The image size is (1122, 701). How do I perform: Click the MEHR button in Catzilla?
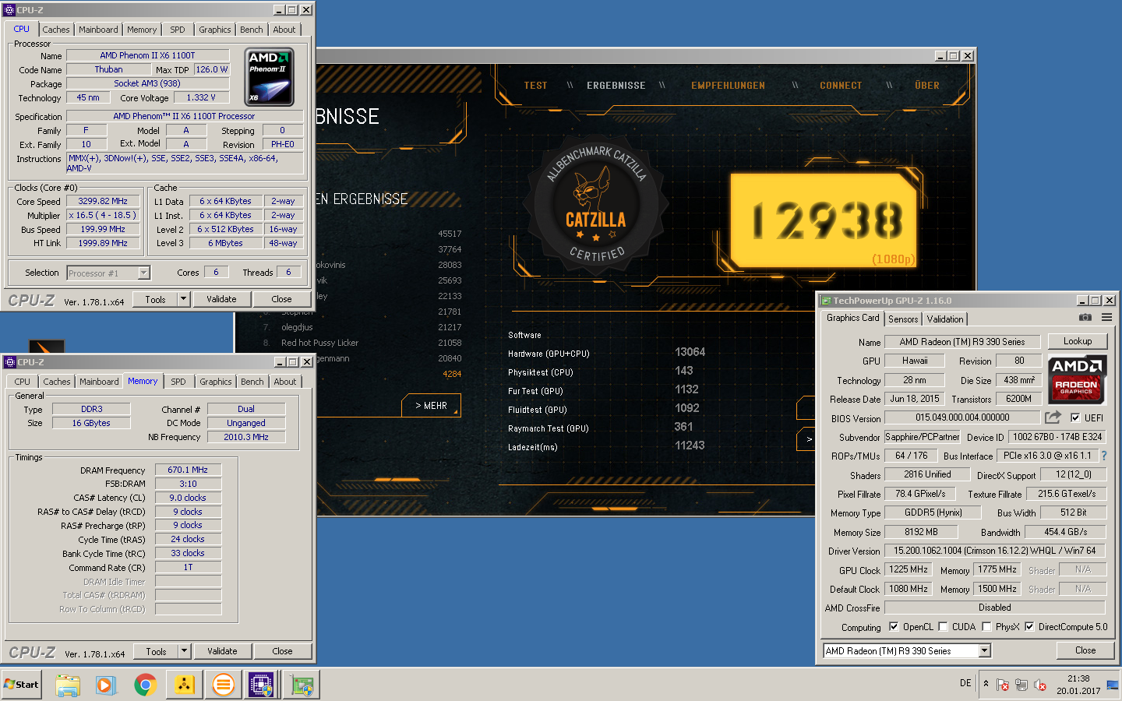pyautogui.click(x=431, y=406)
